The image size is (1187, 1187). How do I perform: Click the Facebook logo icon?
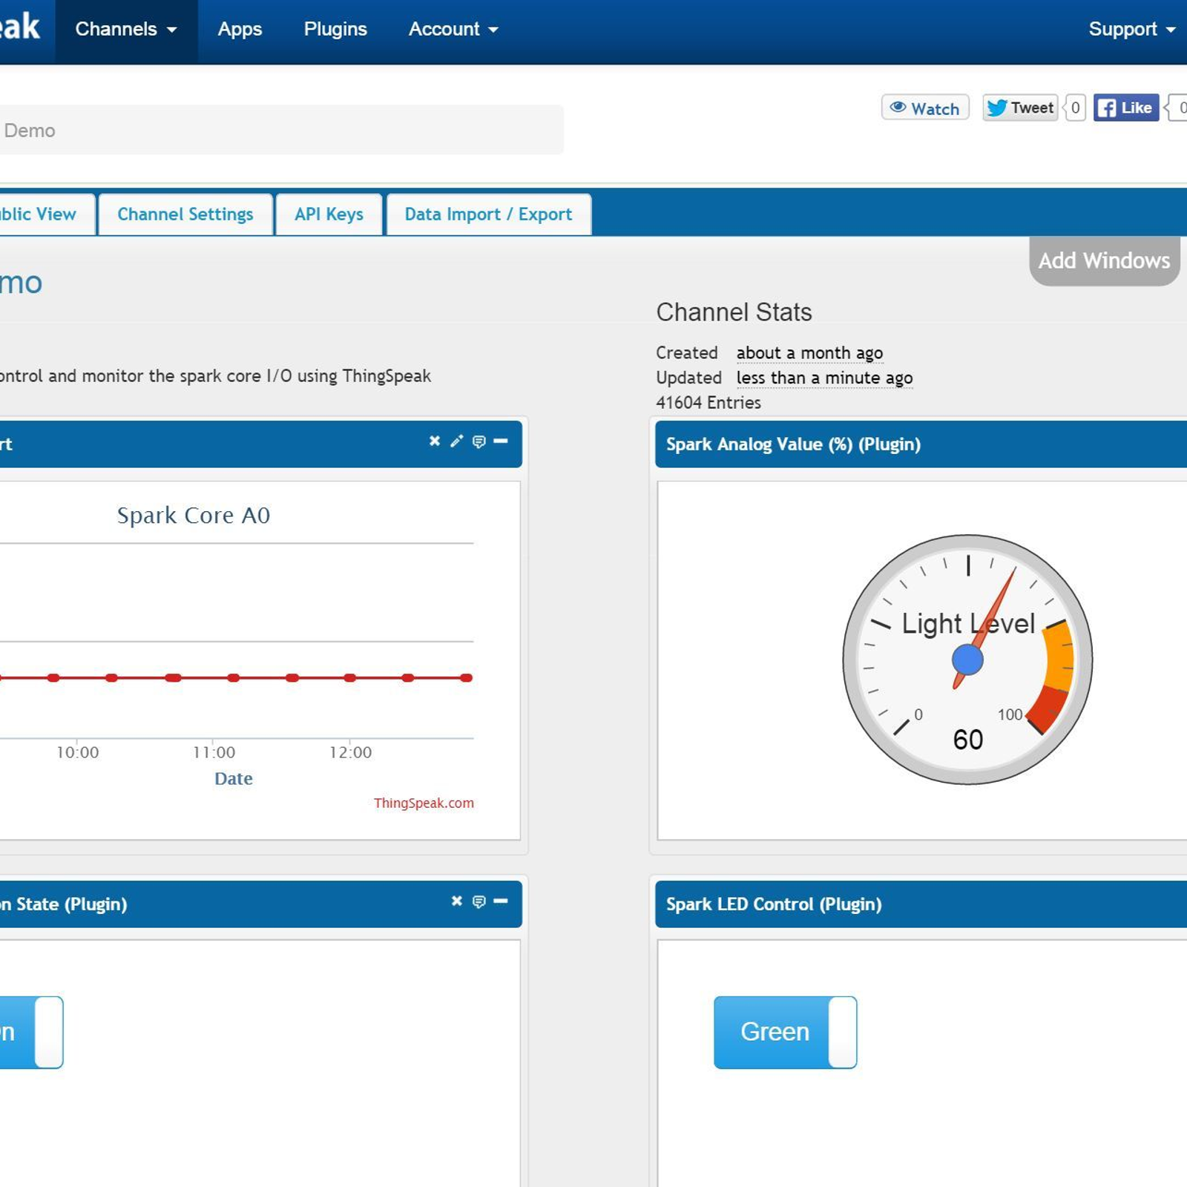(1107, 108)
